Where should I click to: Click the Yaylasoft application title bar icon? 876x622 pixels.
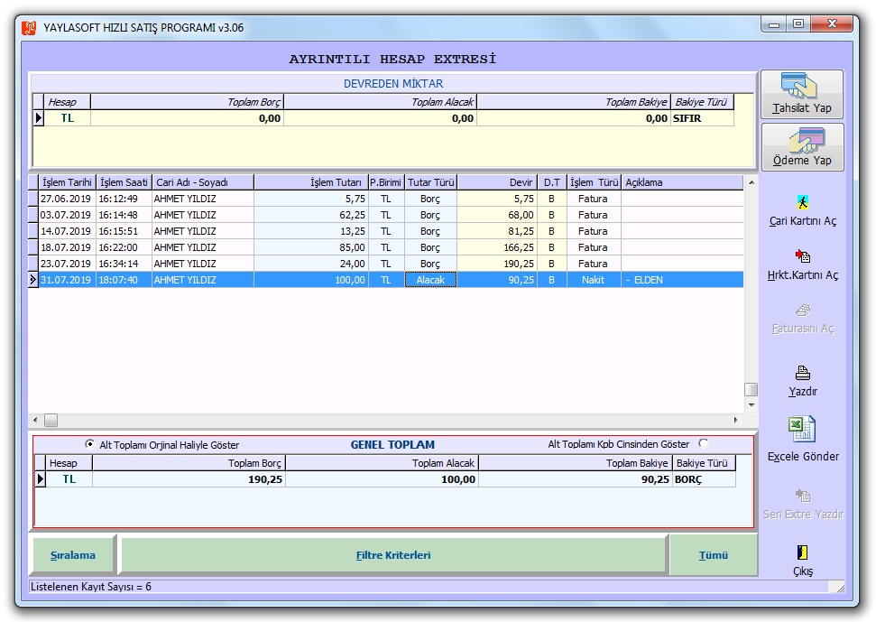[29, 27]
